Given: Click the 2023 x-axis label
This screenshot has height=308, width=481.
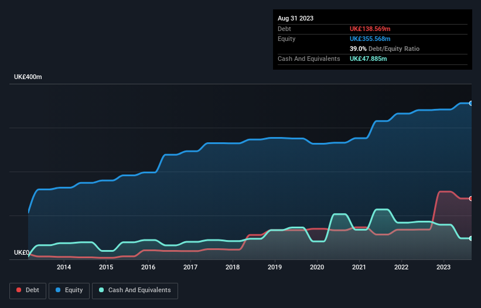Looking at the screenshot, I should click(x=444, y=267).
